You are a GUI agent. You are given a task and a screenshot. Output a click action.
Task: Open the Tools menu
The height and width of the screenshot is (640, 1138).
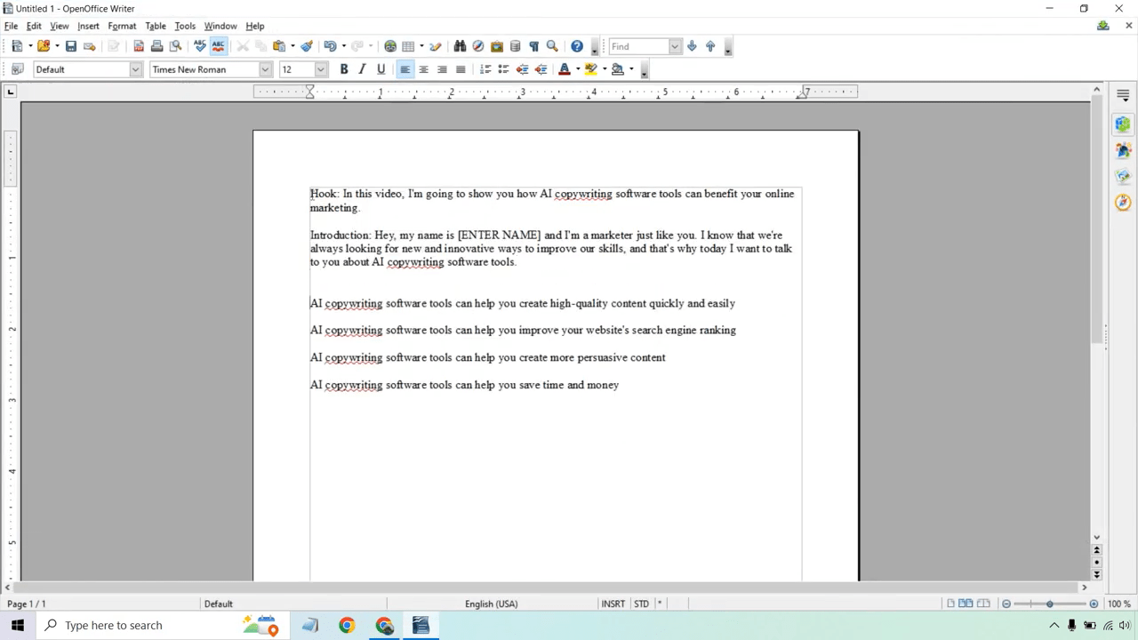185,26
